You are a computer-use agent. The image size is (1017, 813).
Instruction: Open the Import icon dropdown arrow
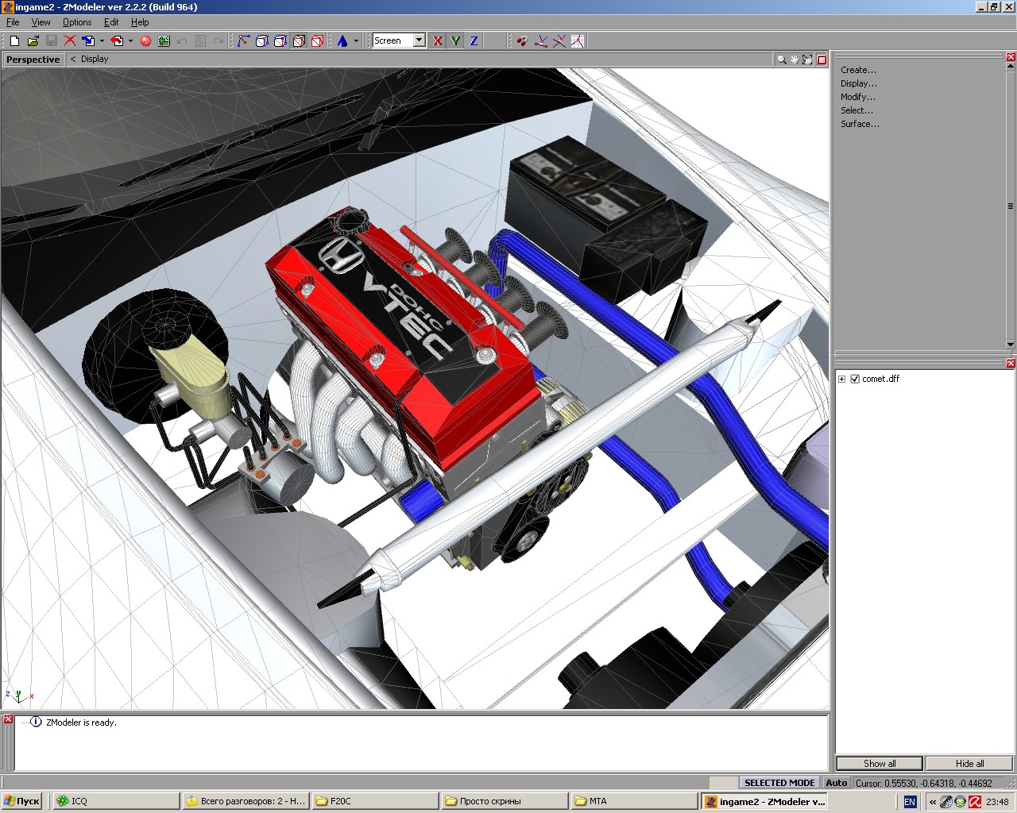pyautogui.click(x=102, y=40)
